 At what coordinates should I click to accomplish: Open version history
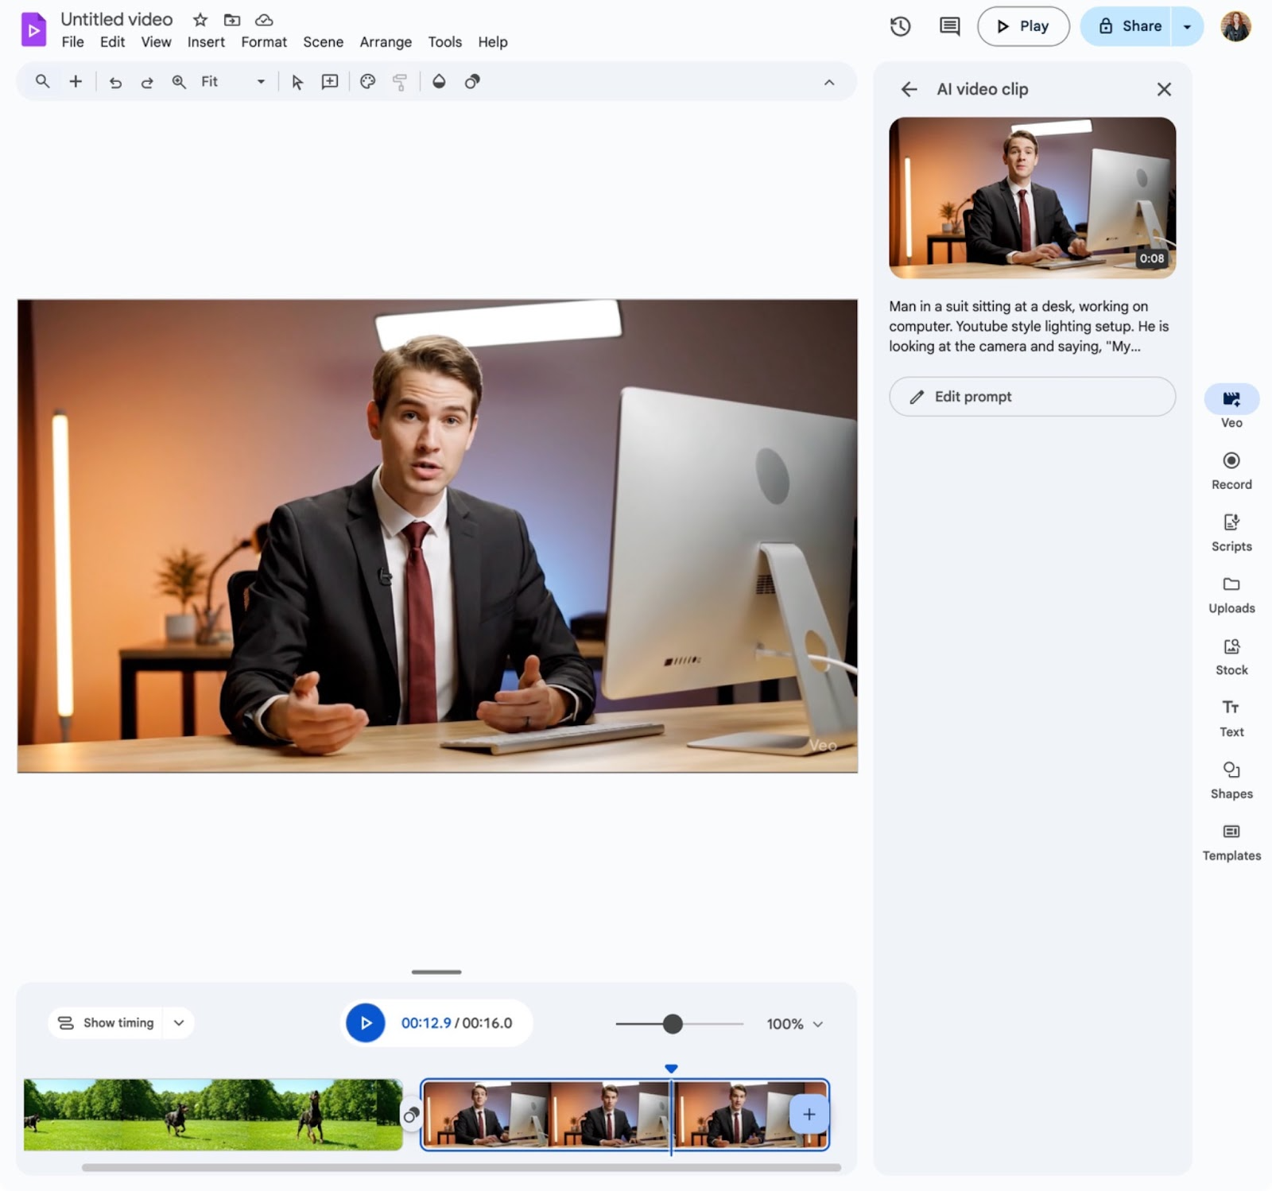click(900, 26)
